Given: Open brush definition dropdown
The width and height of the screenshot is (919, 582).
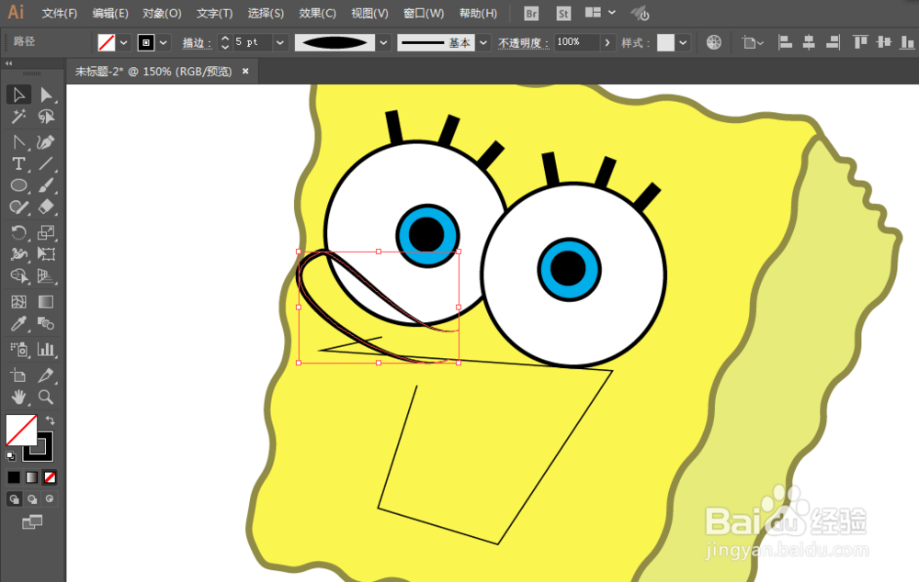Looking at the screenshot, I should pyautogui.click(x=483, y=43).
